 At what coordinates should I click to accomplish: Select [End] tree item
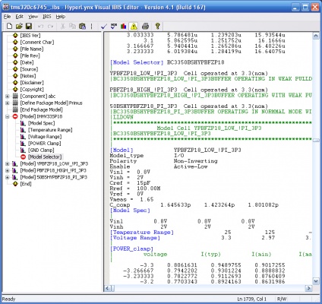(x=26, y=184)
